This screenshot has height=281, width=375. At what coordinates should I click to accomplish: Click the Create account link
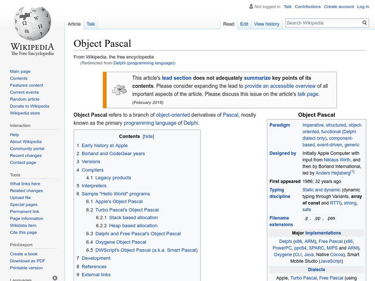[339, 7]
